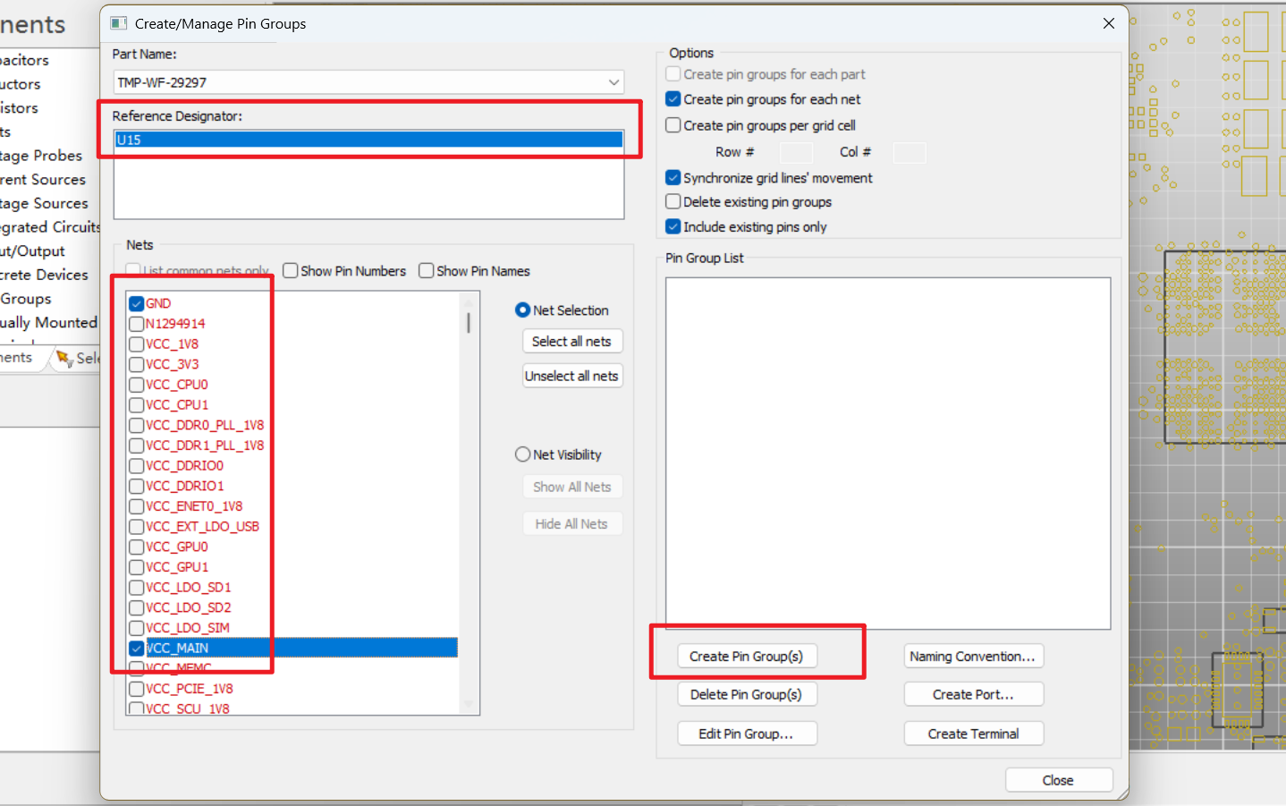Enable Create pin groups per grid cell
The width and height of the screenshot is (1286, 806).
[x=673, y=125]
